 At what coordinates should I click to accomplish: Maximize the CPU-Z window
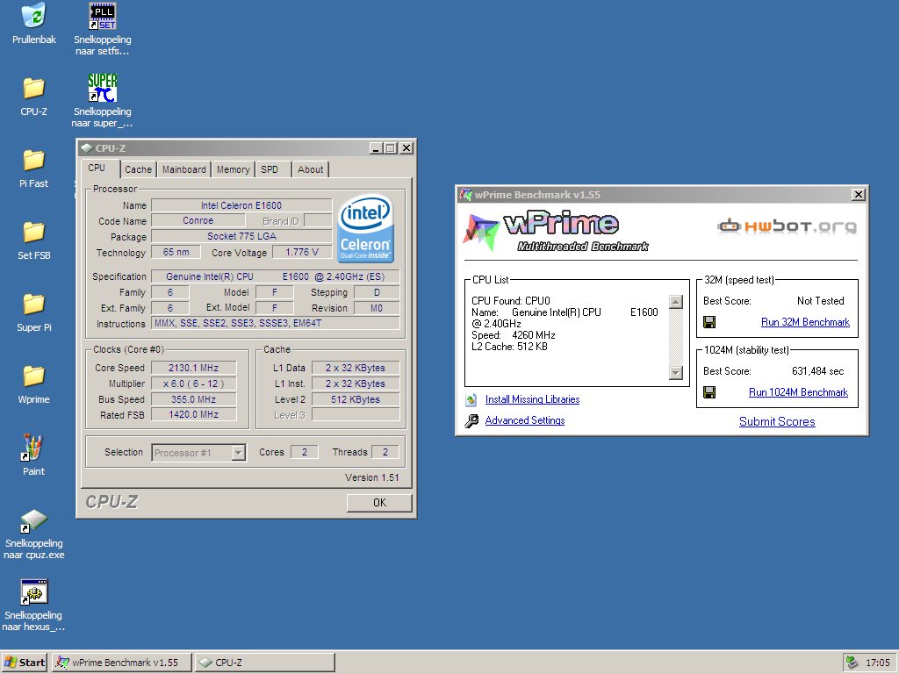point(390,147)
